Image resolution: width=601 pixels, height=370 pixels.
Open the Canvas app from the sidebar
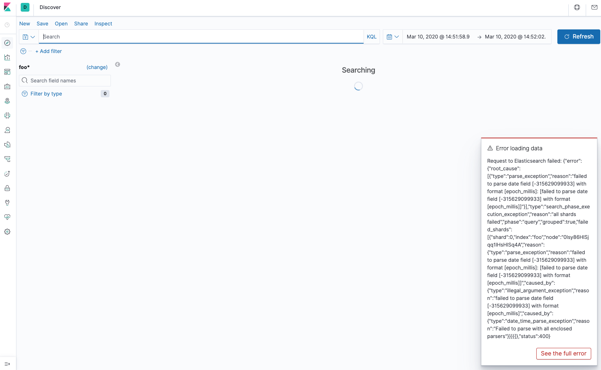pos(7,86)
